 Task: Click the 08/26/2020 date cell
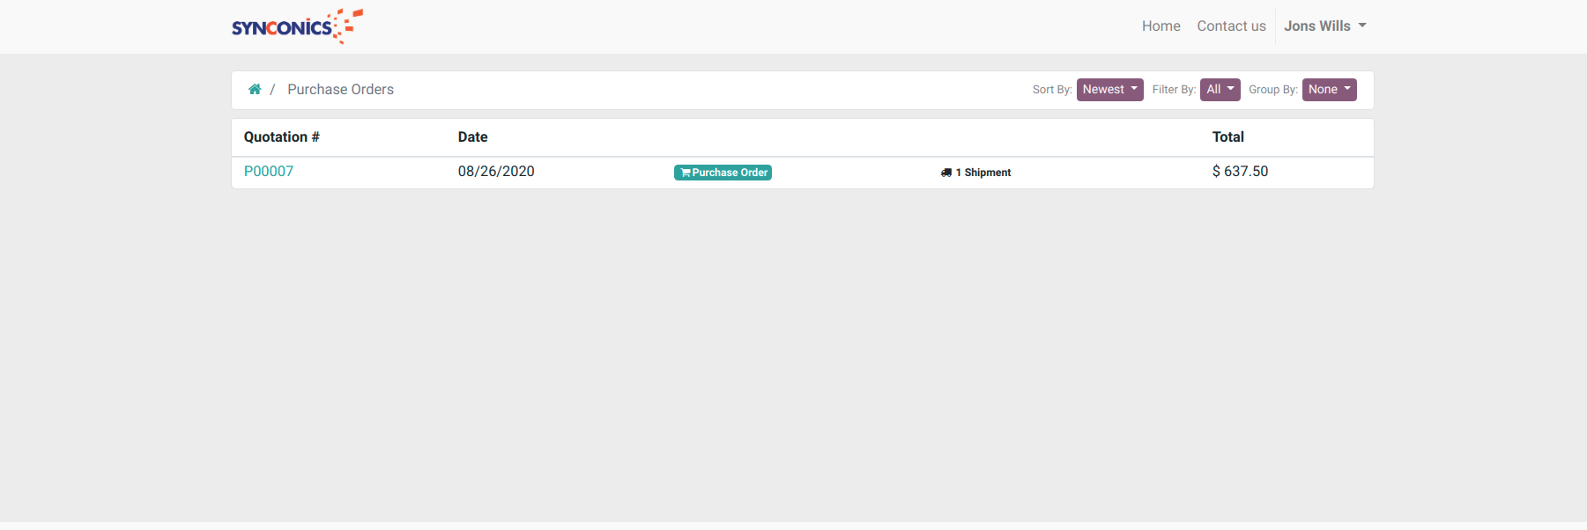[x=496, y=172]
